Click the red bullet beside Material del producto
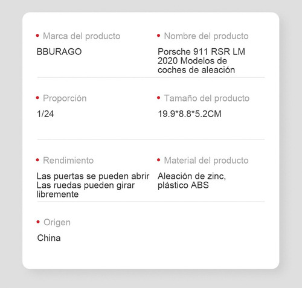 (x=159, y=160)
